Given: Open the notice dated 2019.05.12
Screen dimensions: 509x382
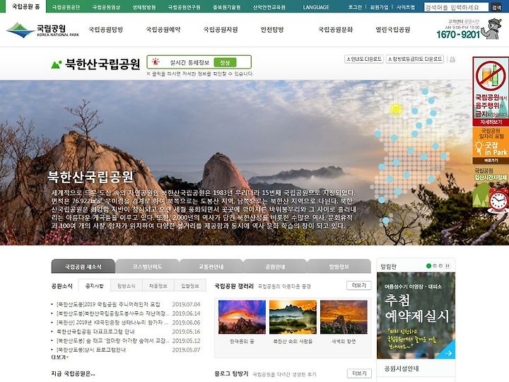Looking at the screenshot, I should (x=112, y=341).
